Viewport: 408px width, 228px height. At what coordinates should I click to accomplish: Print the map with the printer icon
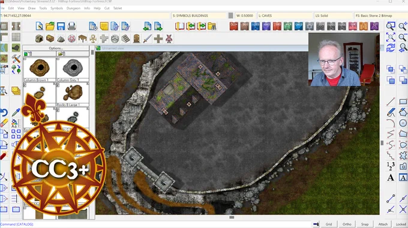pos(71,26)
